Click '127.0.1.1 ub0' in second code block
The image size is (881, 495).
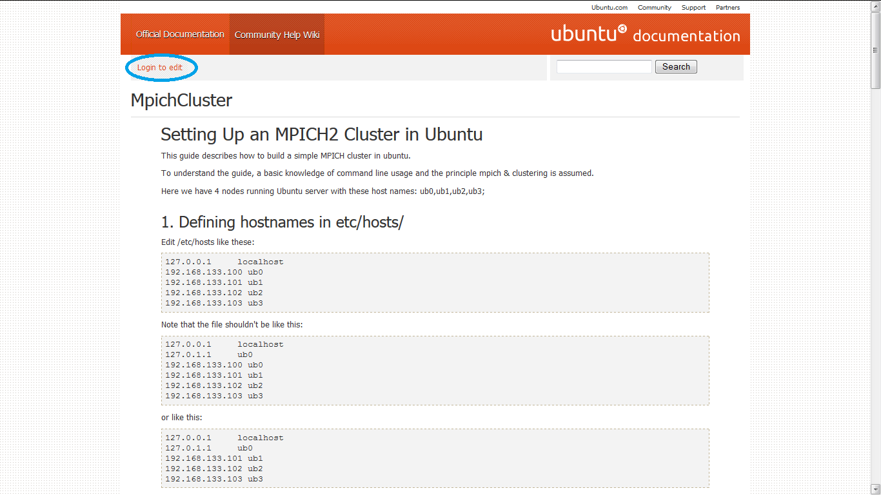pos(209,354)
